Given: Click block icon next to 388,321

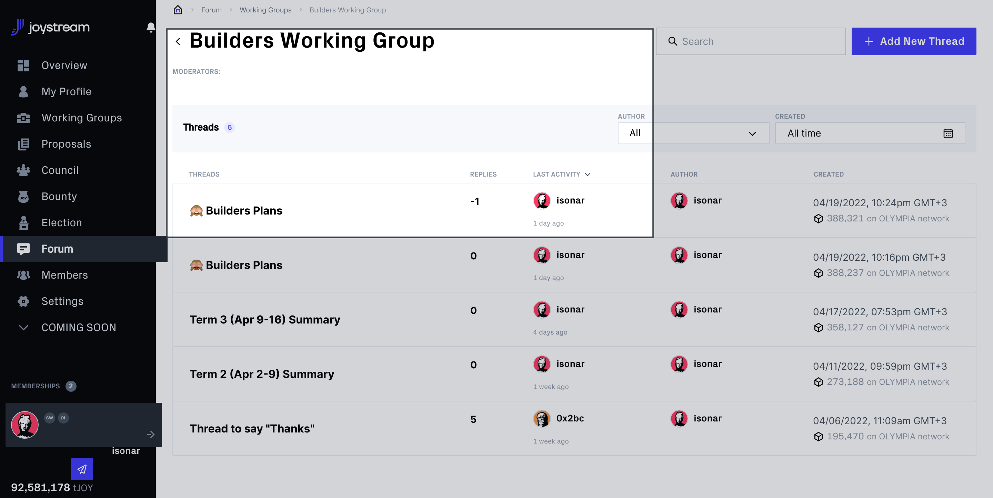Looking at the screenshot, I should point(819,219).
